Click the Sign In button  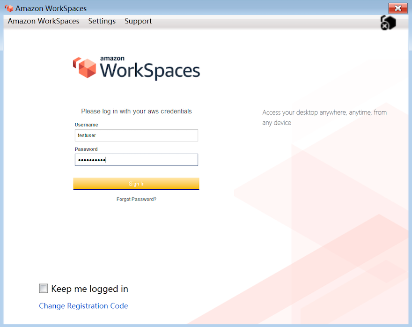pyautogui.click(x=136, y=184)
